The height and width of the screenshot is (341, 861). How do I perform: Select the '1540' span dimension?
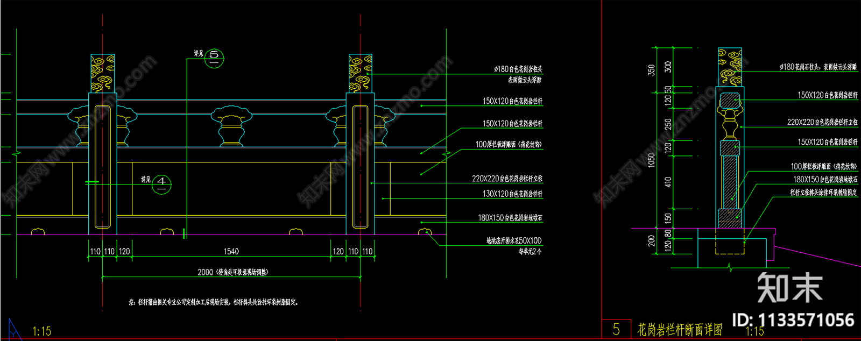(x=231, y=251)
